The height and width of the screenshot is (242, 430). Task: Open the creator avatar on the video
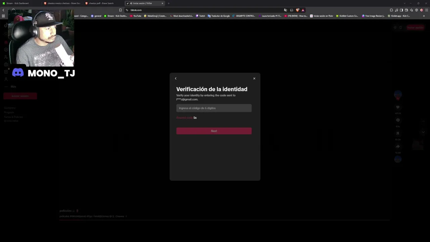click(x=398, y=94)
